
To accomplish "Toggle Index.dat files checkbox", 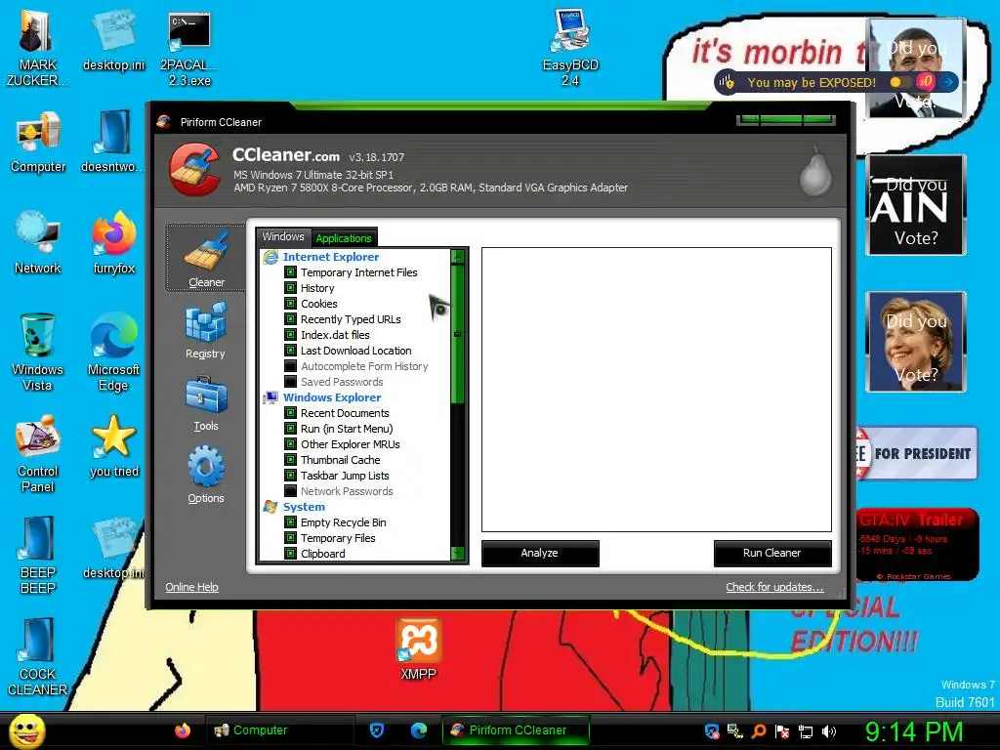I will [290, 335].
